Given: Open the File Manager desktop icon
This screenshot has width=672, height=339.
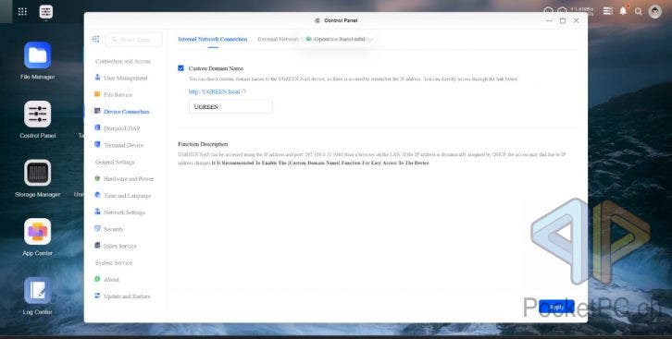Looking at the screenshot, I should click(x=37, y=55).
